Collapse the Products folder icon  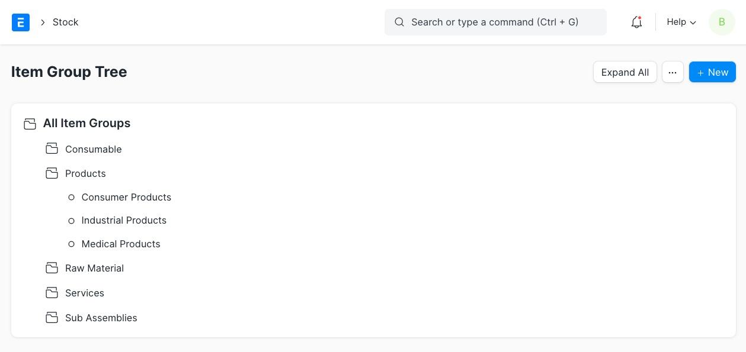[52, 173]
